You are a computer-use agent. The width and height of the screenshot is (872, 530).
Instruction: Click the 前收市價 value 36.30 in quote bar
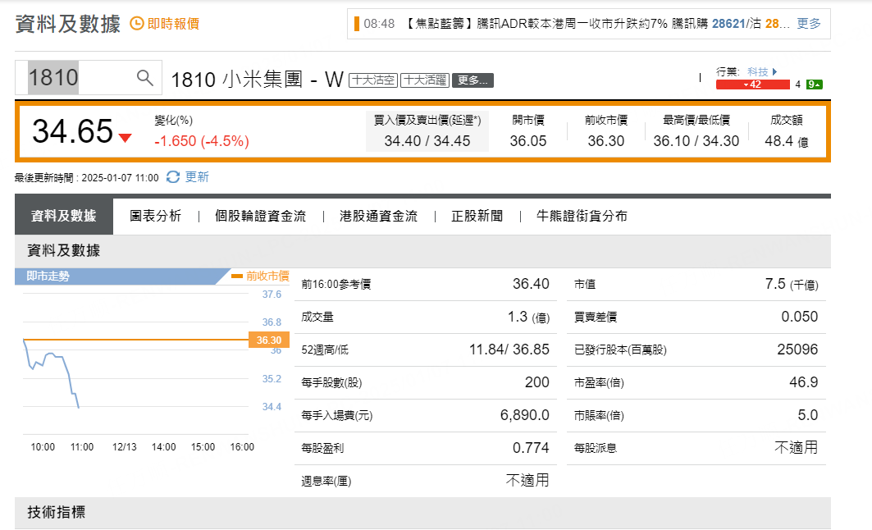606,141
